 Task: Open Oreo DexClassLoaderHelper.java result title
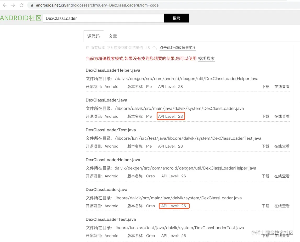coord(113,160)
